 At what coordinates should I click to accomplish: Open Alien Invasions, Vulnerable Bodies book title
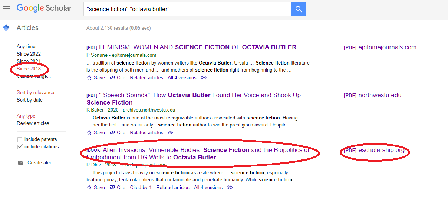(x=198, y=154)
